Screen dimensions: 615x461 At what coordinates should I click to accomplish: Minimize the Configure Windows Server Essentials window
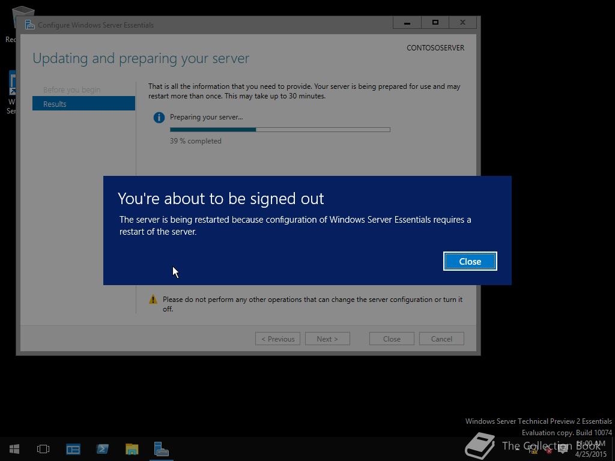[x=407, y=23]
